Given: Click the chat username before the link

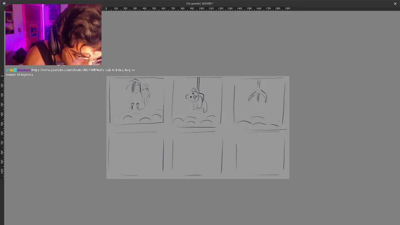Looking at the screenshot, I should [24, 70].
